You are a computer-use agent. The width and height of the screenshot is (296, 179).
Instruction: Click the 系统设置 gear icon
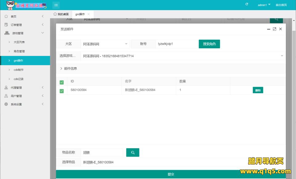pos(6,104)
